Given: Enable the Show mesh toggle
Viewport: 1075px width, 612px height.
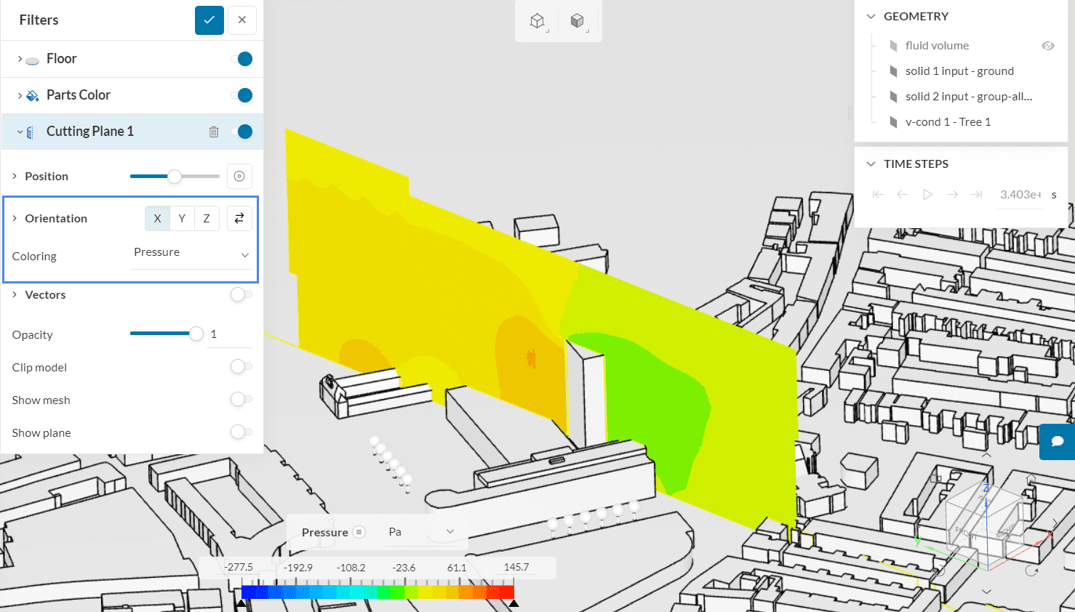Looking at the screenshot, I should point(241,400).
